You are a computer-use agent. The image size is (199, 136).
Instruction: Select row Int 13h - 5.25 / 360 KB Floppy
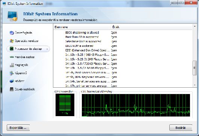coord(123,55)
